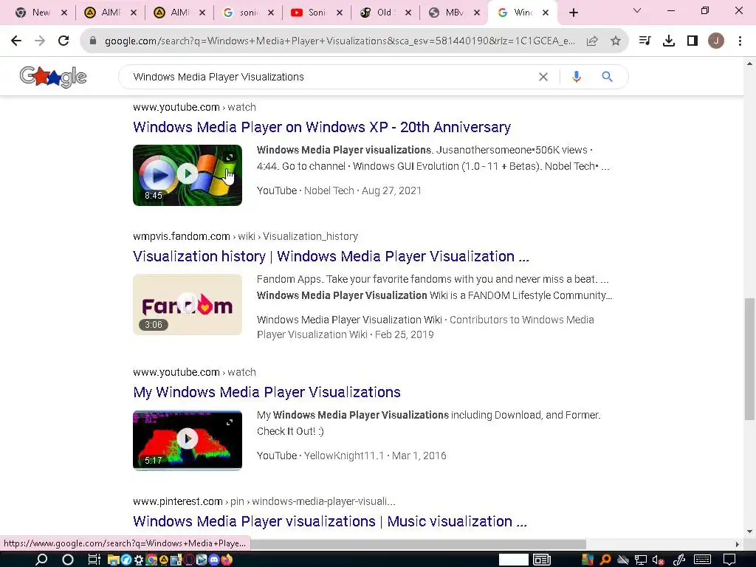The height and width of the screenshot is (567, 756).
Task: Open the media controls icon
Action: point(645,41)
